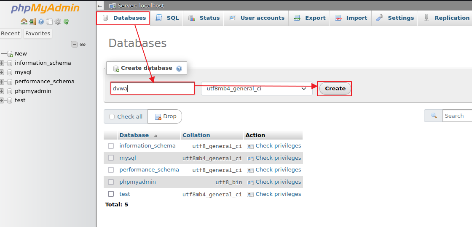Screen dimensions: 472x227
Task: Show the Recent tables list
Action: pyautogui.click(x=10, y=33)
